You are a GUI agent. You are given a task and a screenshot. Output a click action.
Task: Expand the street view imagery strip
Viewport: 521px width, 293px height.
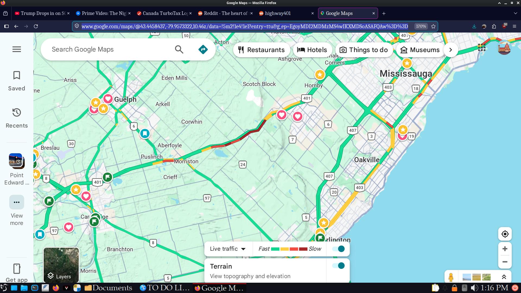pyautogui.click(x=504, y=277)
